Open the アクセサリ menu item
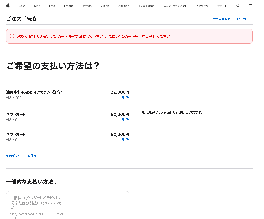This screenshot has height=219, width=264. 202,6
